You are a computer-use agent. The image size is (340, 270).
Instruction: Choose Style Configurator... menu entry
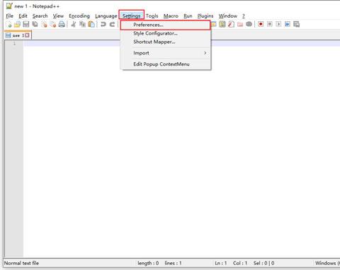(165, 33)
